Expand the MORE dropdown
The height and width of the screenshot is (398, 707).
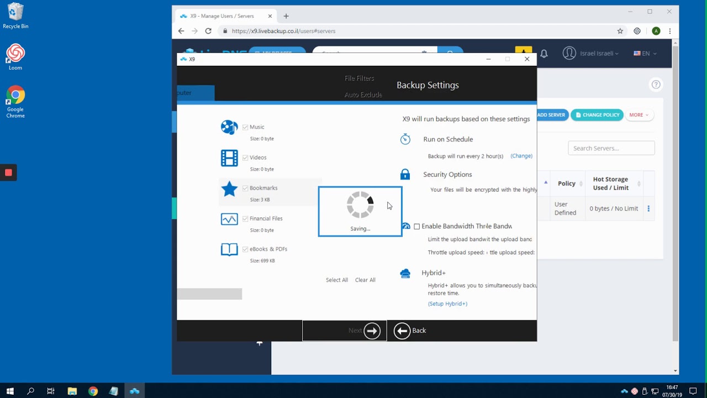(639, 115)
